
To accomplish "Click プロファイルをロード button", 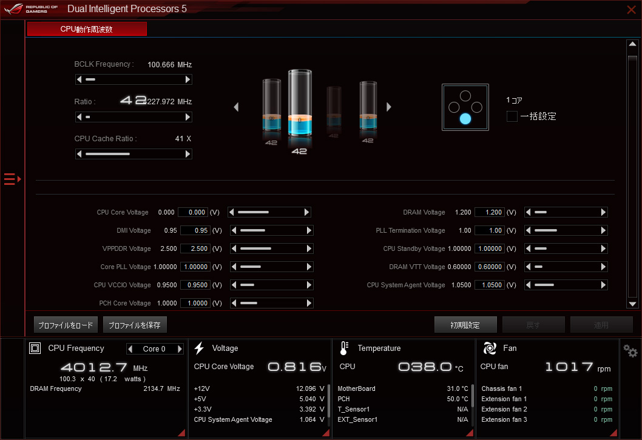I will (66, 325).
